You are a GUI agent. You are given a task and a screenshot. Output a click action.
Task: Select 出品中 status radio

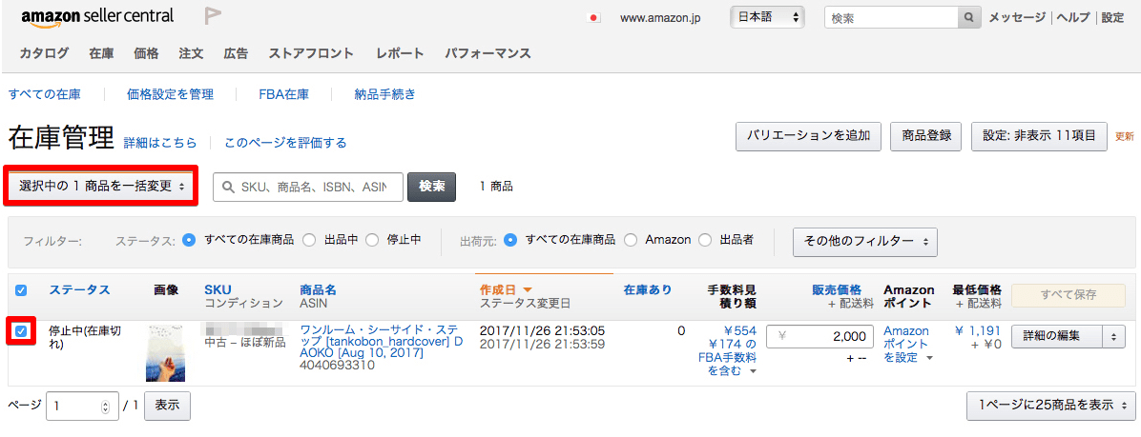(x=308, y=240)
